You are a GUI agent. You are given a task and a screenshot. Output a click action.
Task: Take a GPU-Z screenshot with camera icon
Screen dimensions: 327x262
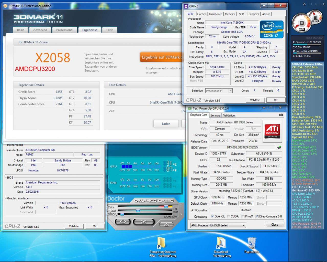pos(281,115)
